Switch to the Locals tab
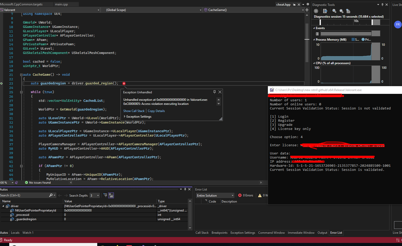Viewport: 402px width, 246px height. 15,233
